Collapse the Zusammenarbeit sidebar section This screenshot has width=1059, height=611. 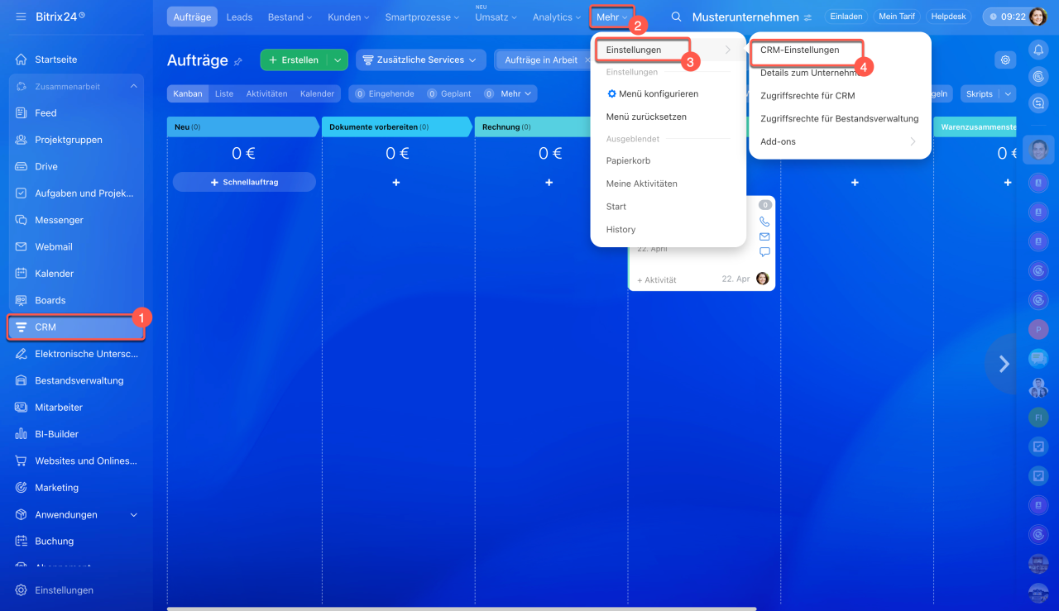(x=134, y=86)
